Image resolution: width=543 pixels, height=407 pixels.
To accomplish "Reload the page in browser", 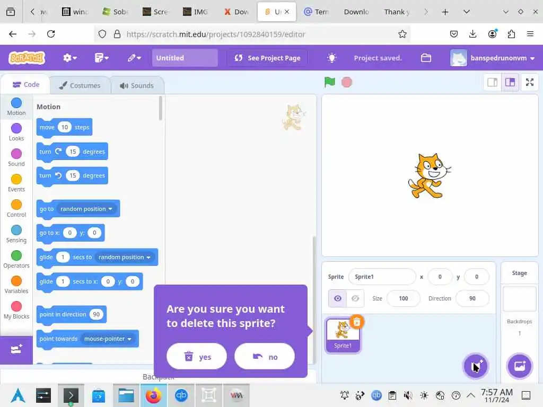I will point(51,34).
